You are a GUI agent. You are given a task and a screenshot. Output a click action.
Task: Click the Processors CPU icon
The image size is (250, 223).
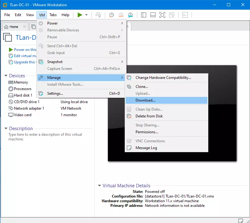(11, 89)
